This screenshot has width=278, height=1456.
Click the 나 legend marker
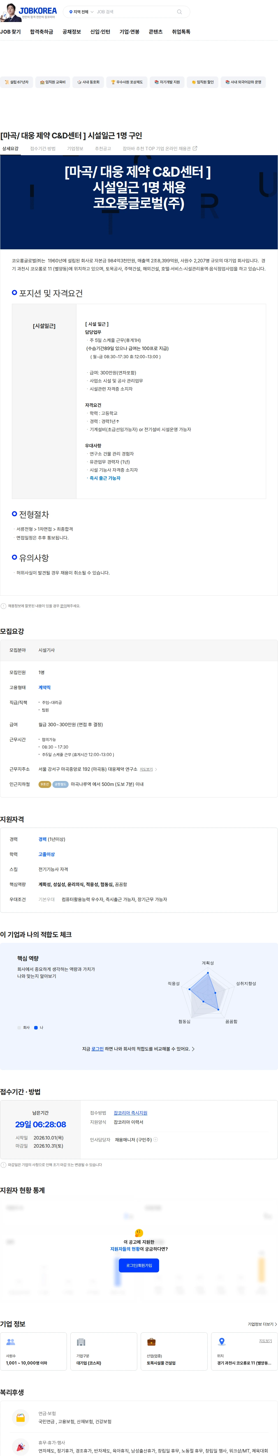[x=36, y=1027]
